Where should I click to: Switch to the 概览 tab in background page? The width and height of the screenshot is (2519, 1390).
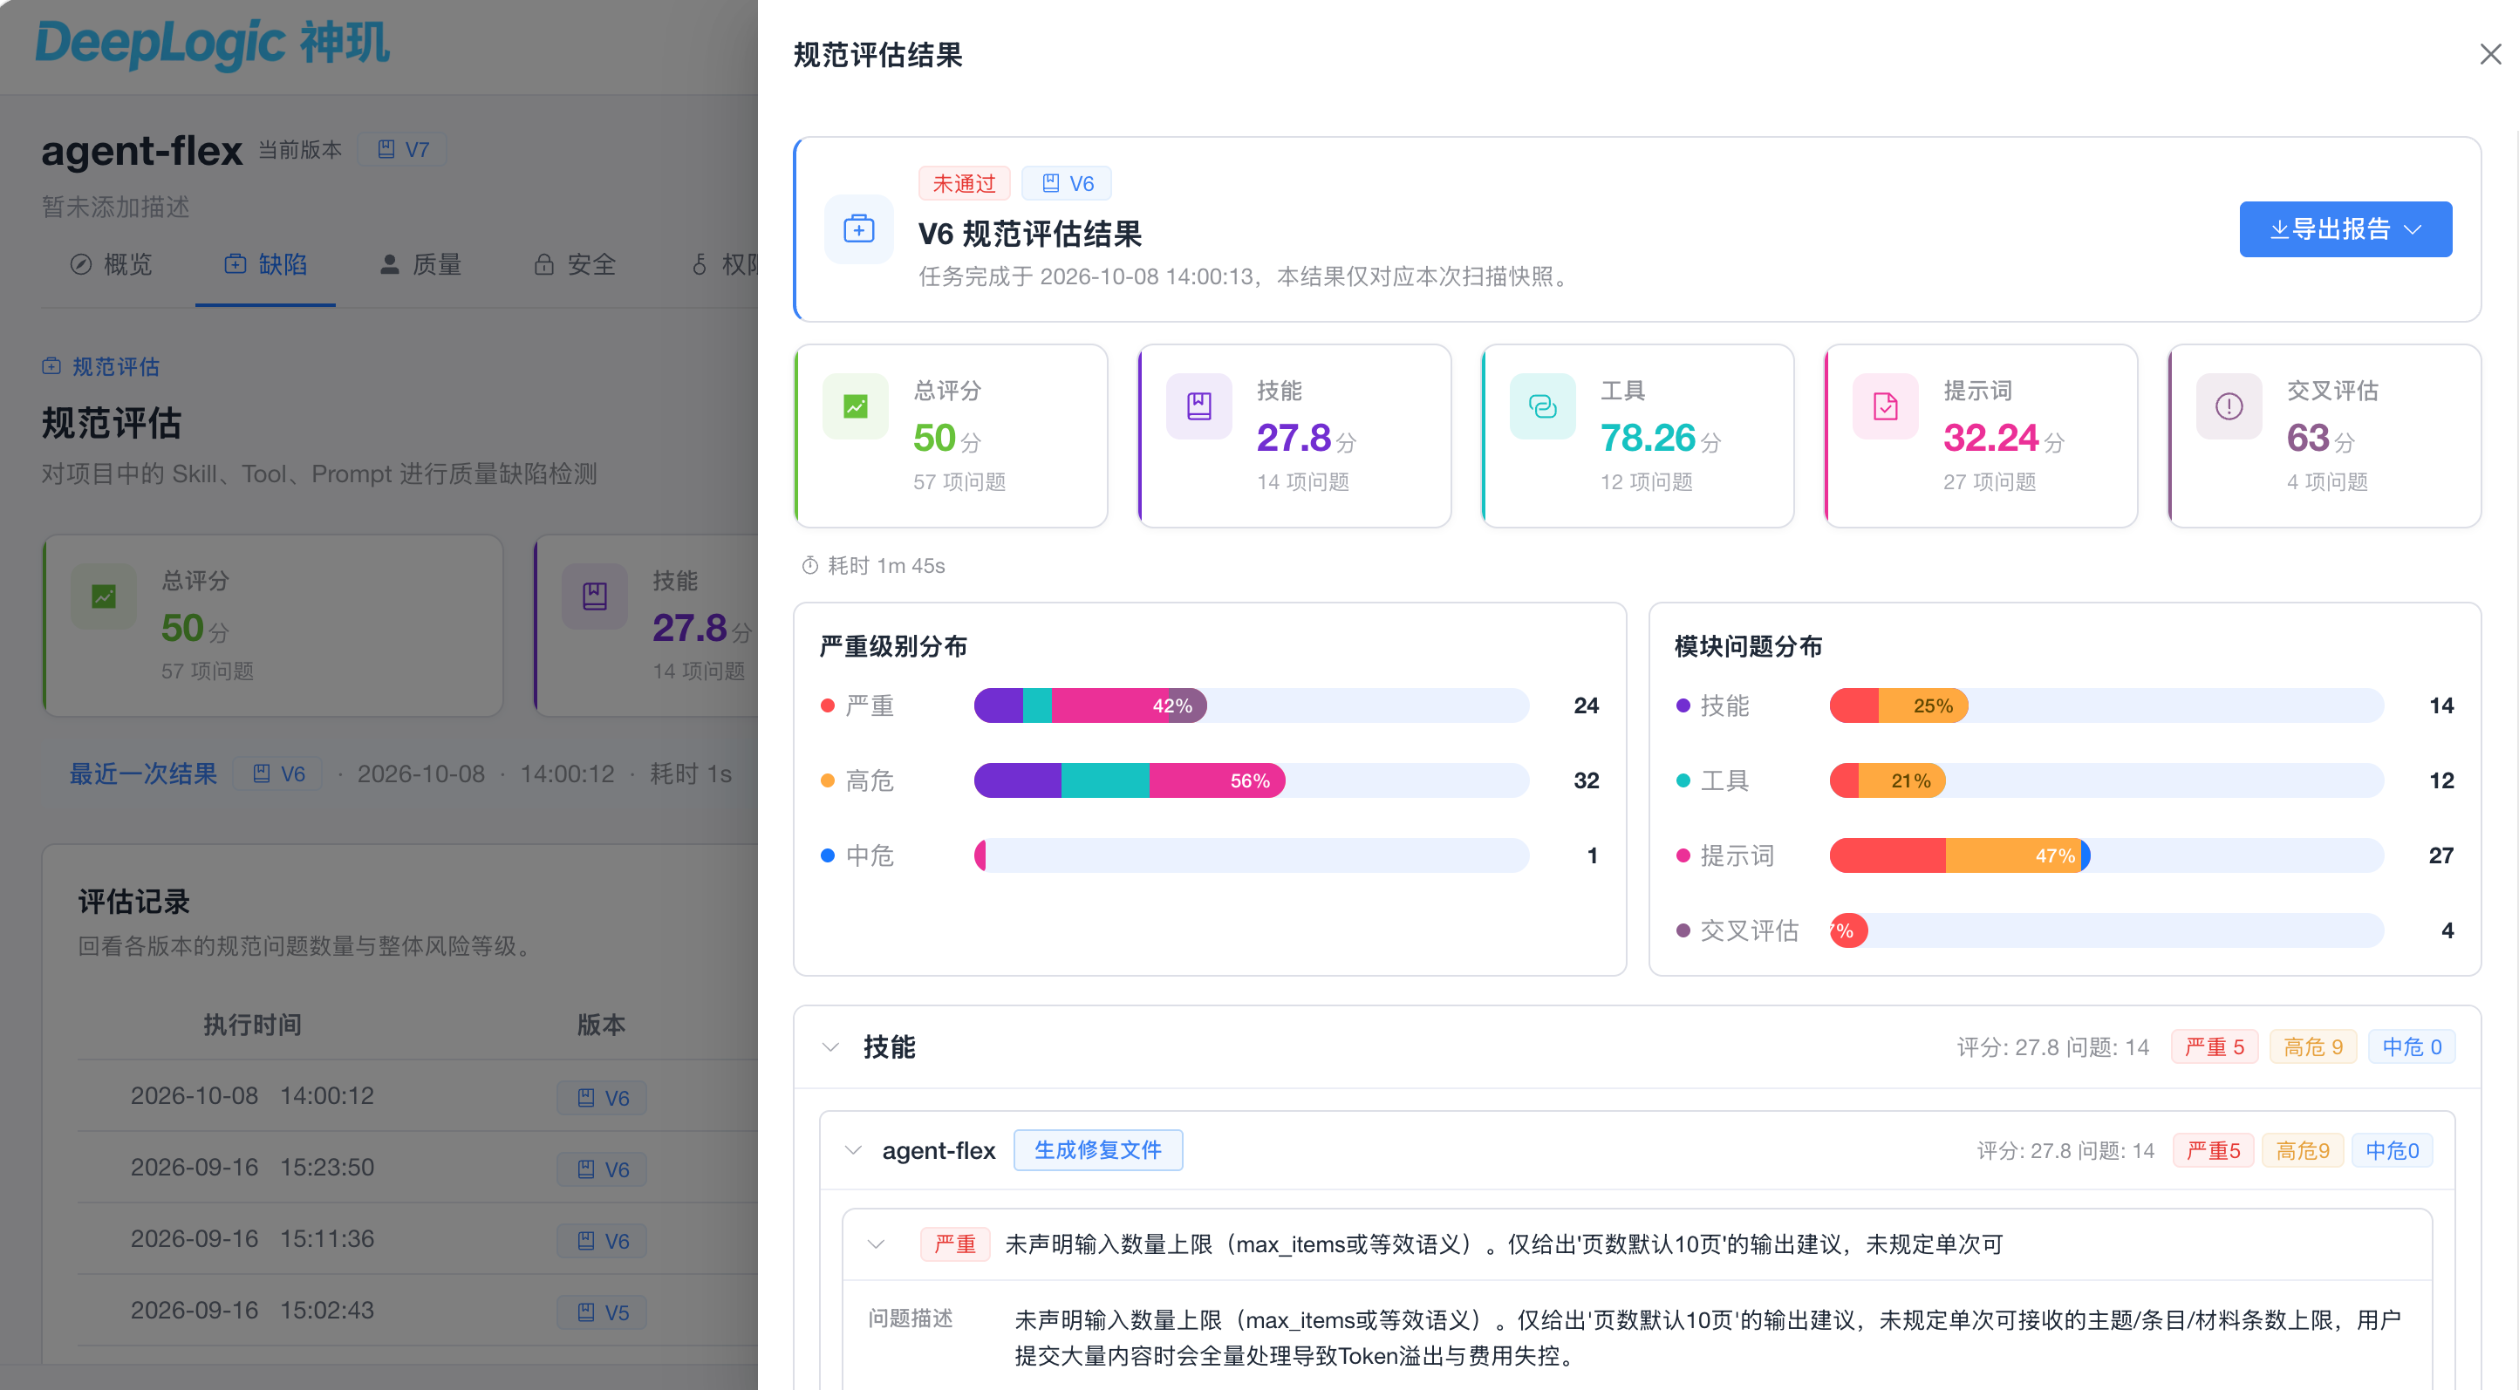112,265
